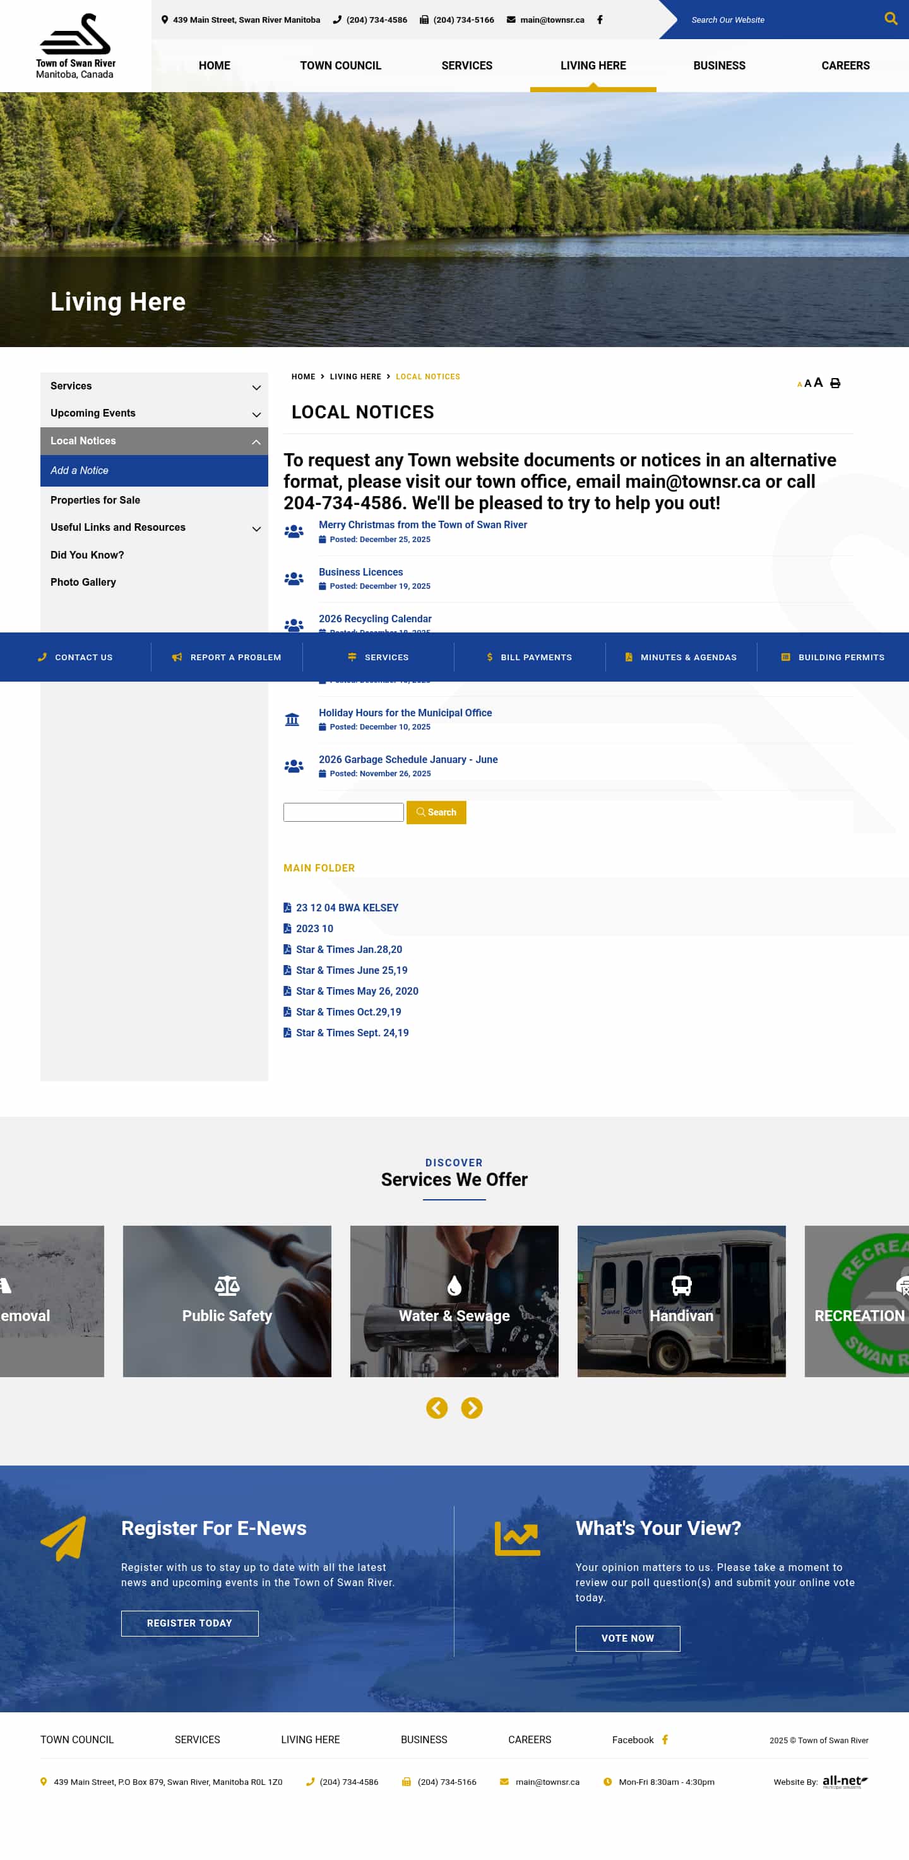Click the print page icon
Viewport: 909px width, 1860px height.
835,382
